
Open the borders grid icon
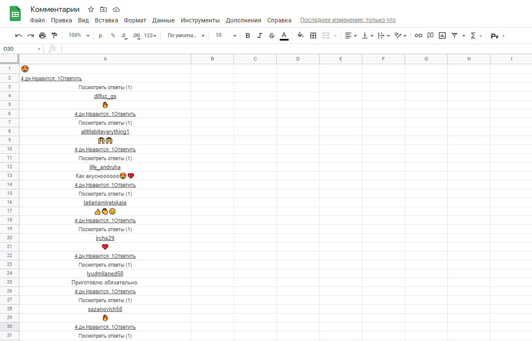pos(313,35)
